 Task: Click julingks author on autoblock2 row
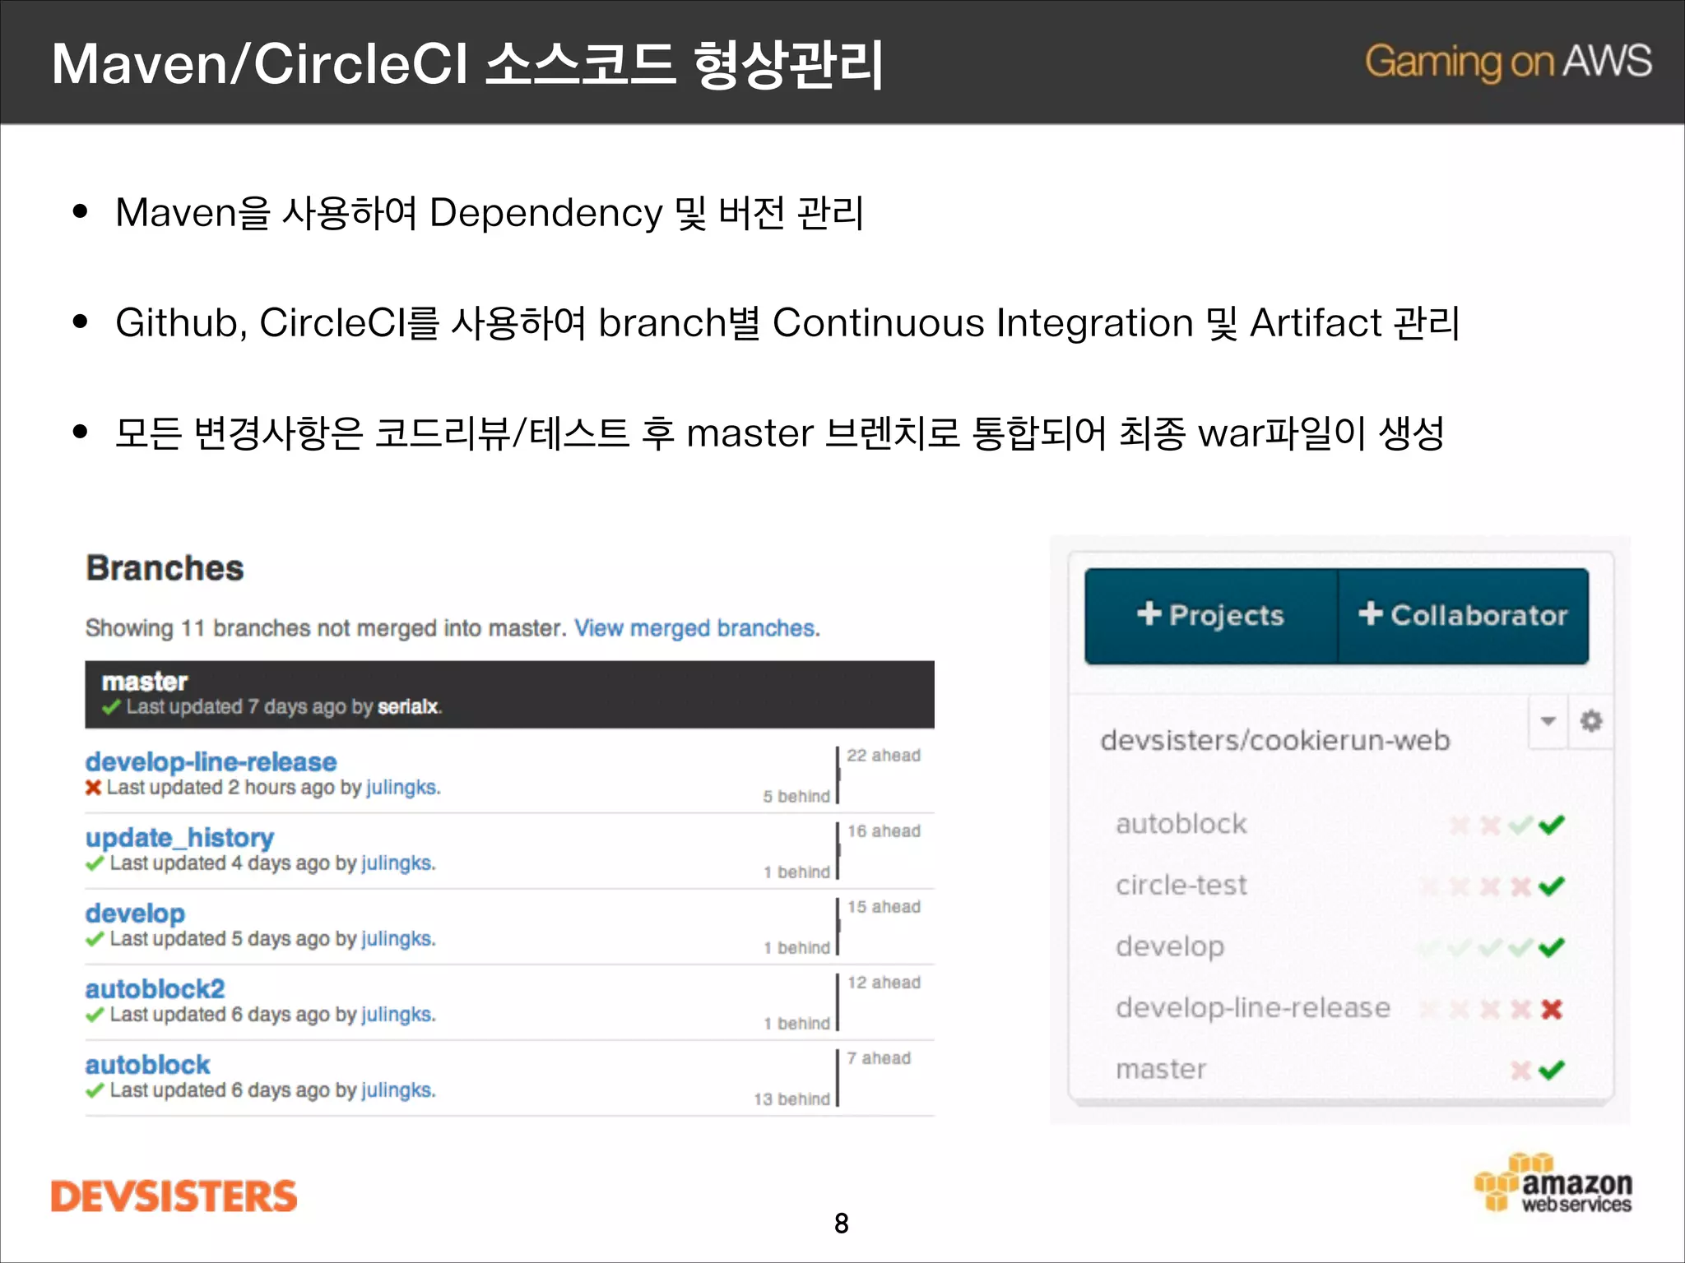[397, 1015]
